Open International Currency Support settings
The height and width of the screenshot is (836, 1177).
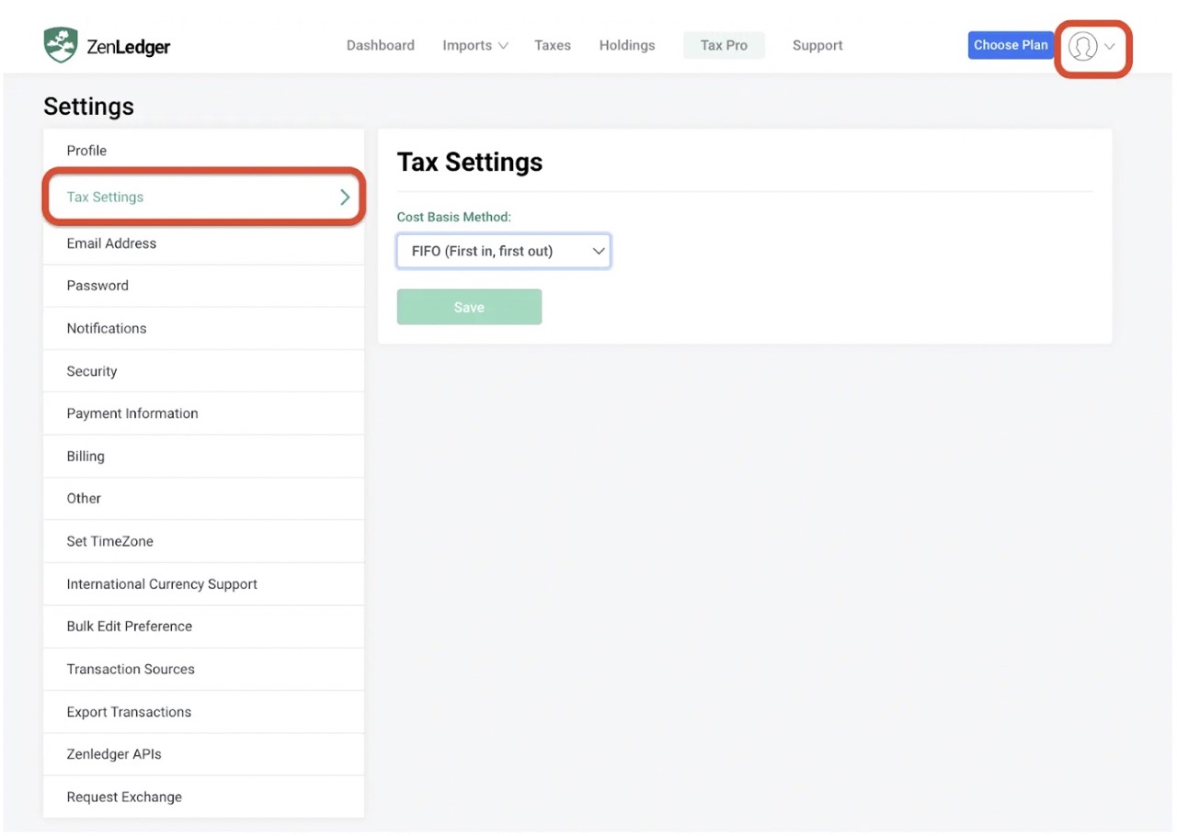161,584
